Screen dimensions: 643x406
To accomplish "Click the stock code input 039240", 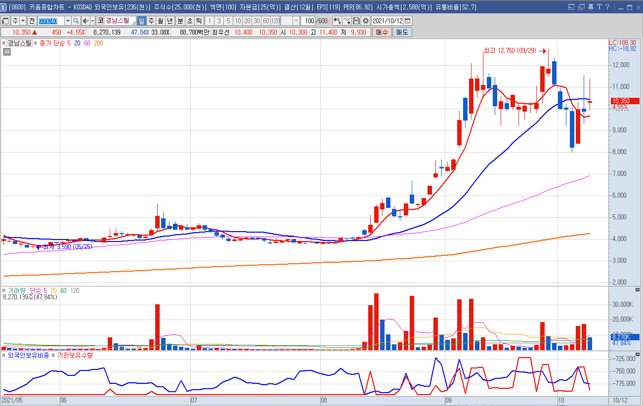I will pos(51,21).
